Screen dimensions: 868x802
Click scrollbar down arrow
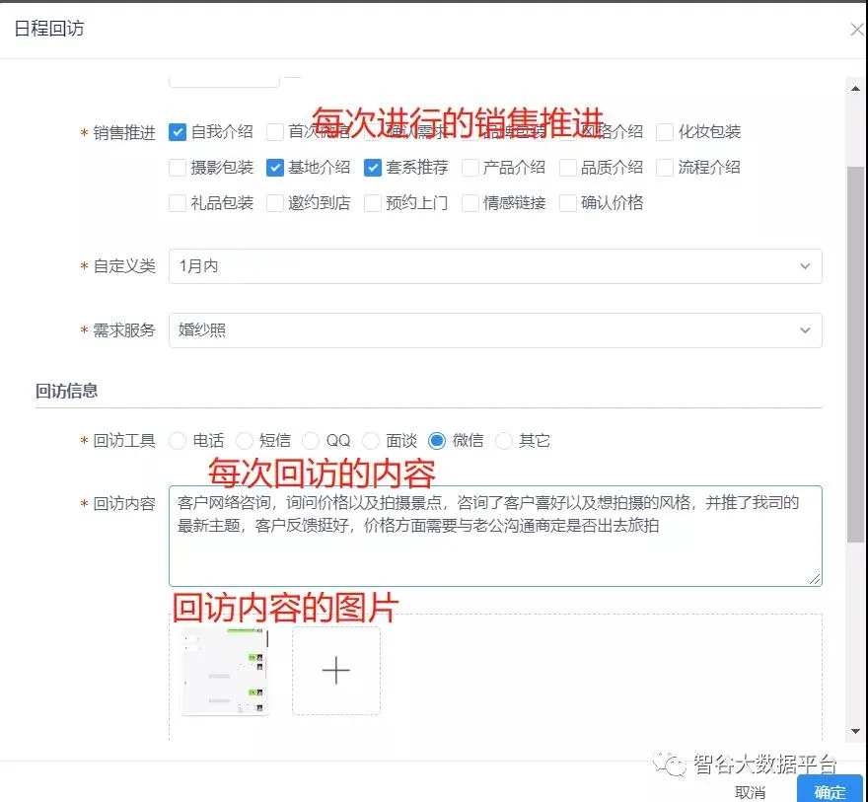point(855,731)
